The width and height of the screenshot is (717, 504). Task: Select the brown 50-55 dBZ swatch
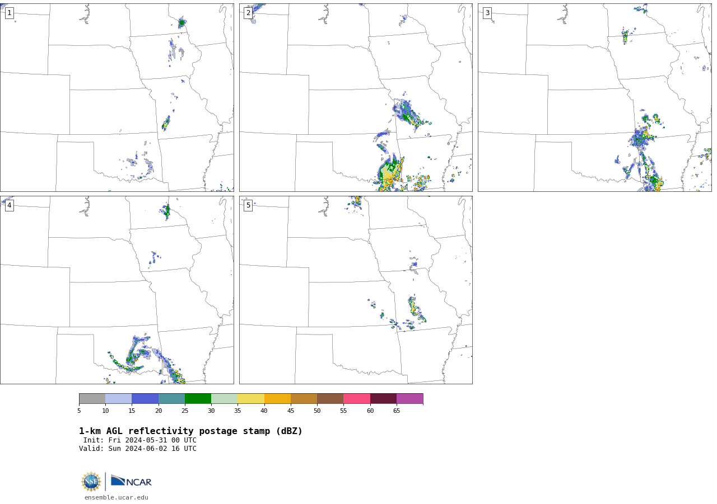coord(330,399)
